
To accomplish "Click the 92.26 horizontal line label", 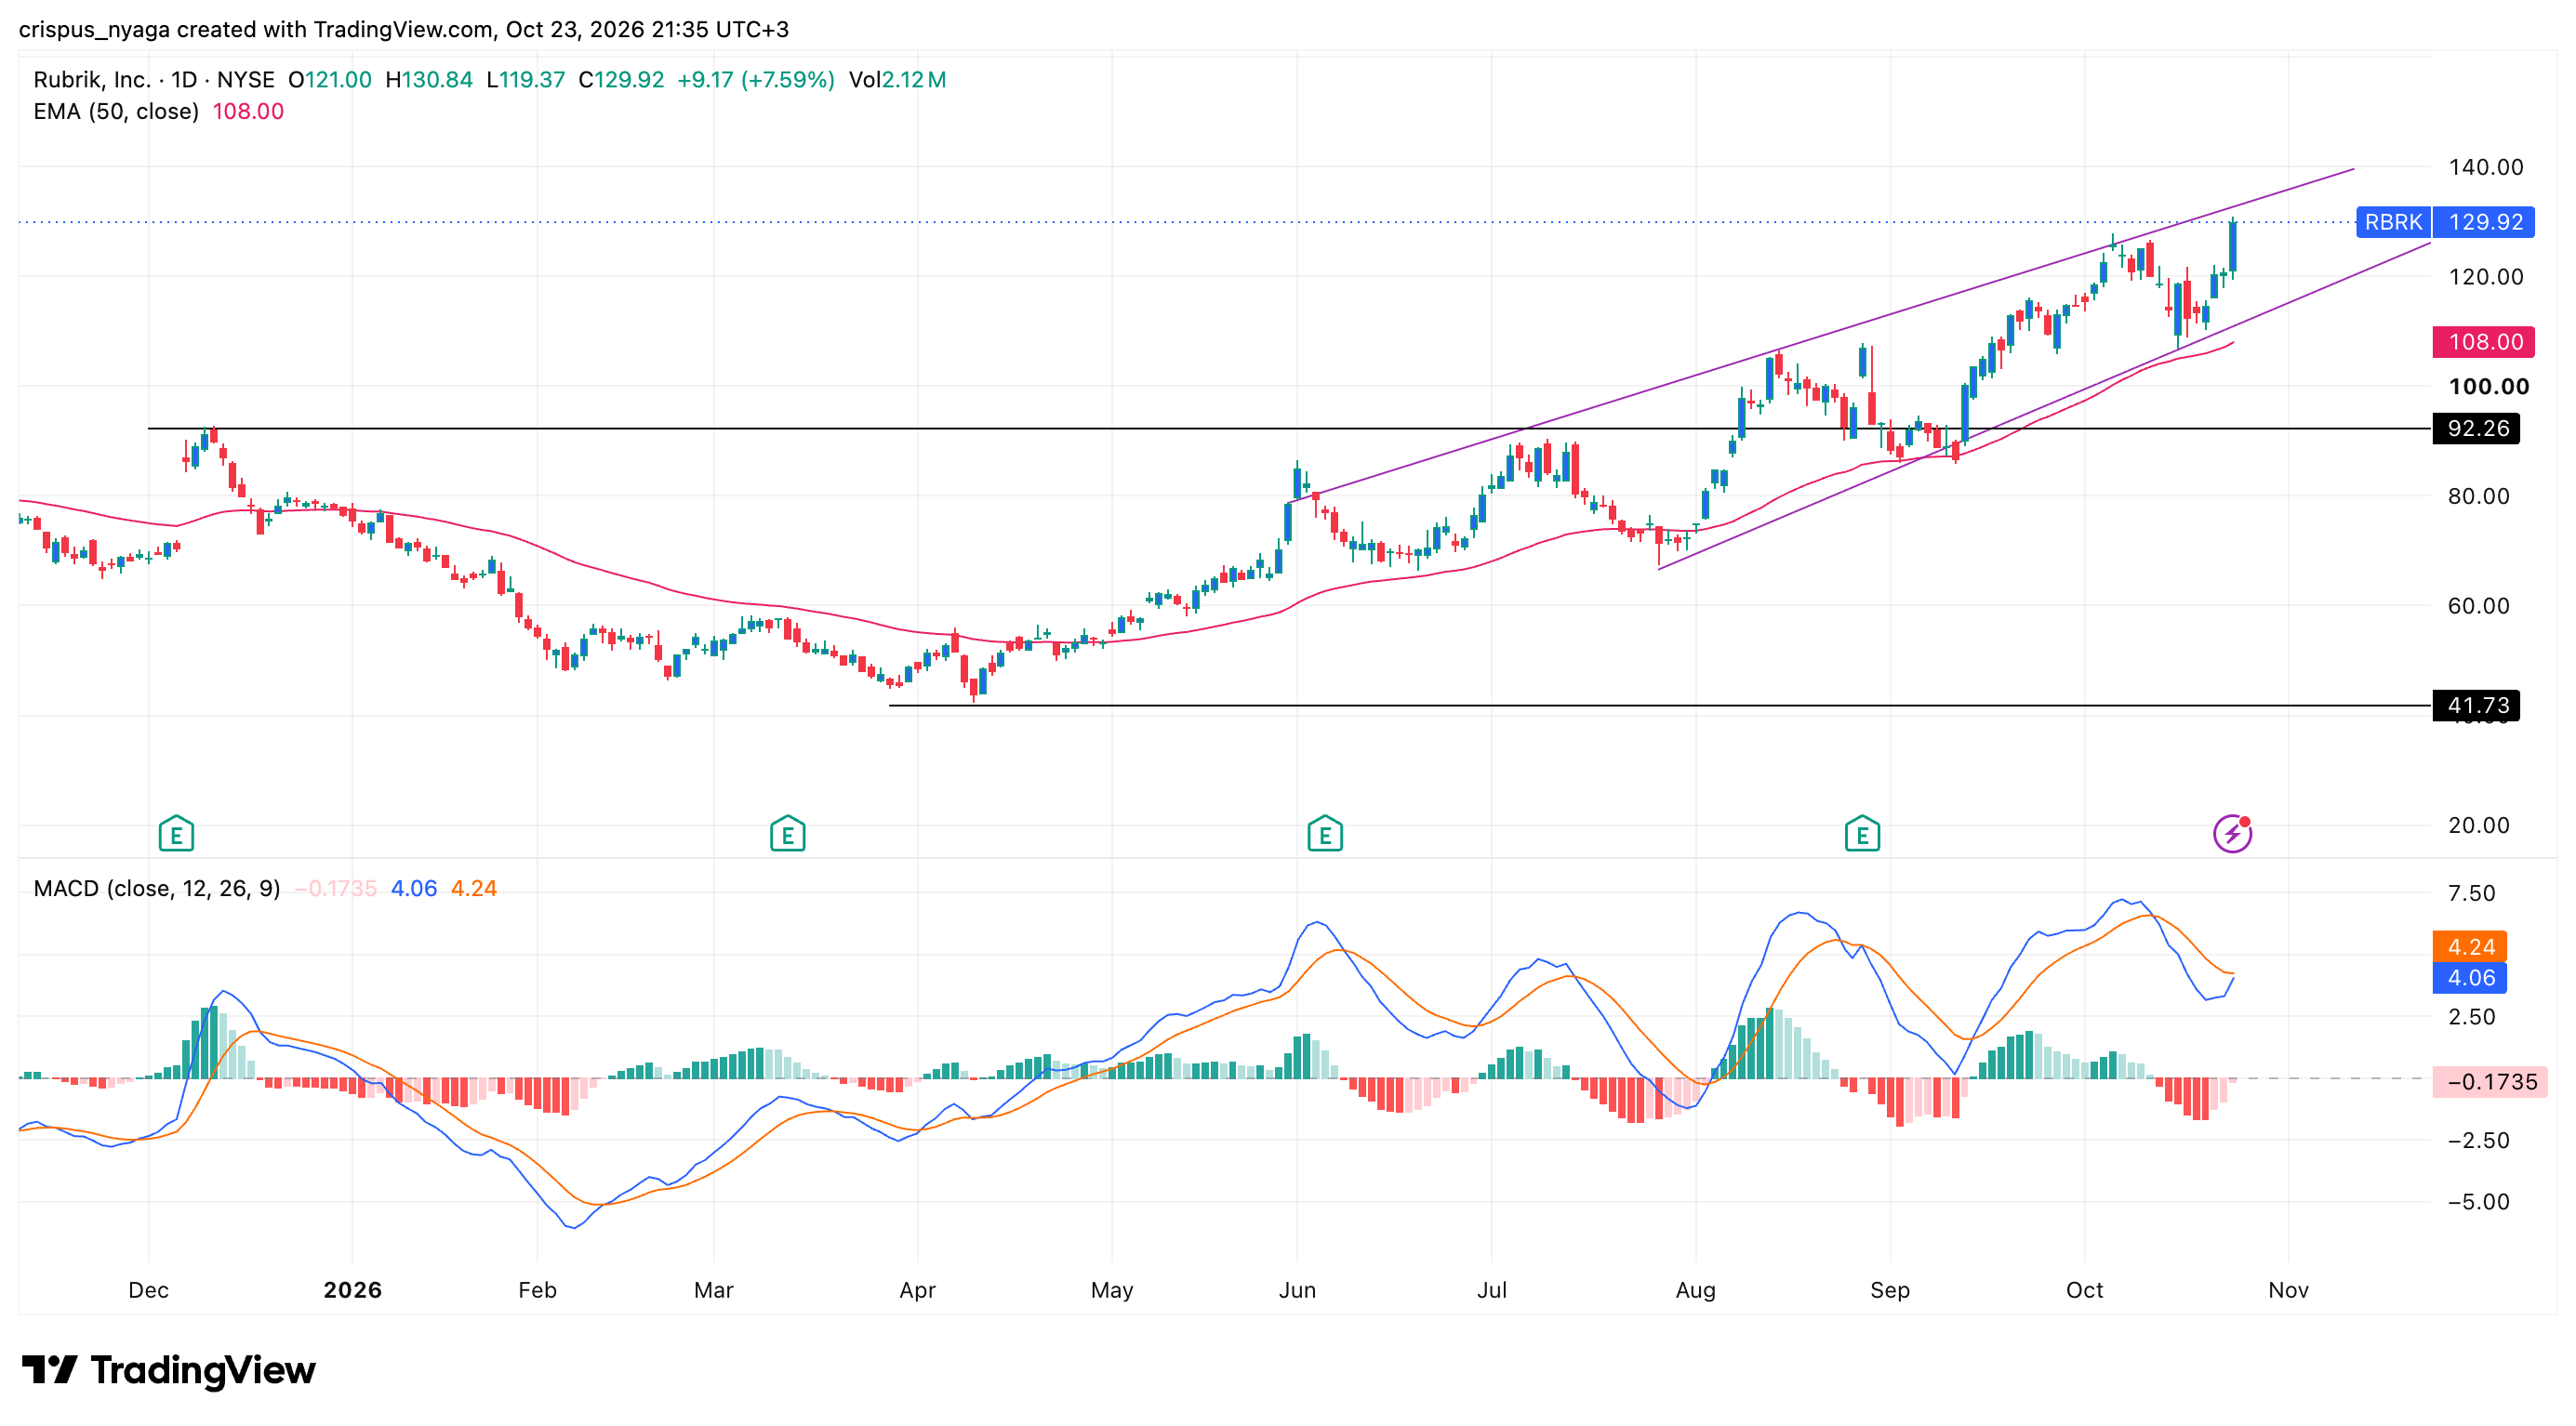I will coord(2476,429).
